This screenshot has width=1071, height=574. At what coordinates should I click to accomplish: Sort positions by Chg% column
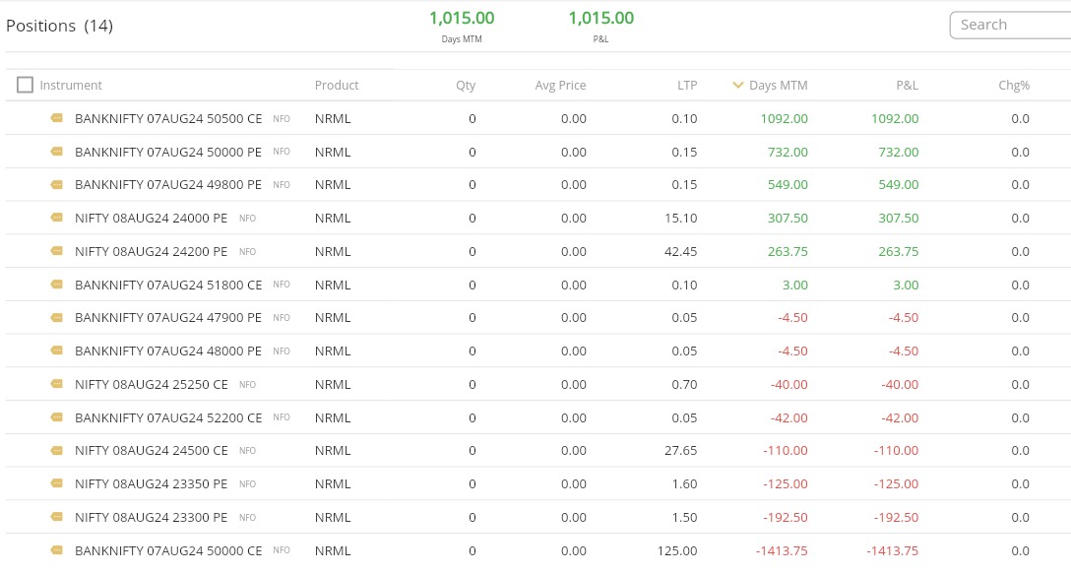1014,86
